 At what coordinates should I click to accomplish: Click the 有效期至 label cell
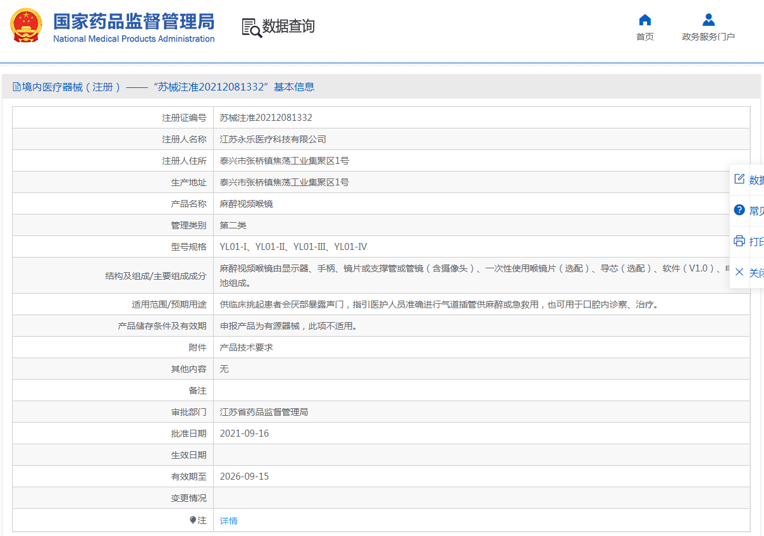tap(113, 477)
